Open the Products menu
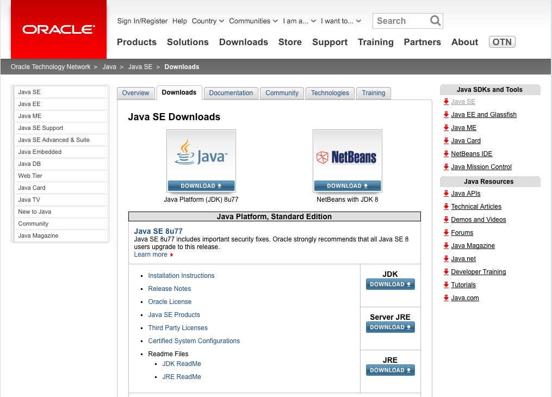Viewport: 552px width, 397px height. (137, 42)
